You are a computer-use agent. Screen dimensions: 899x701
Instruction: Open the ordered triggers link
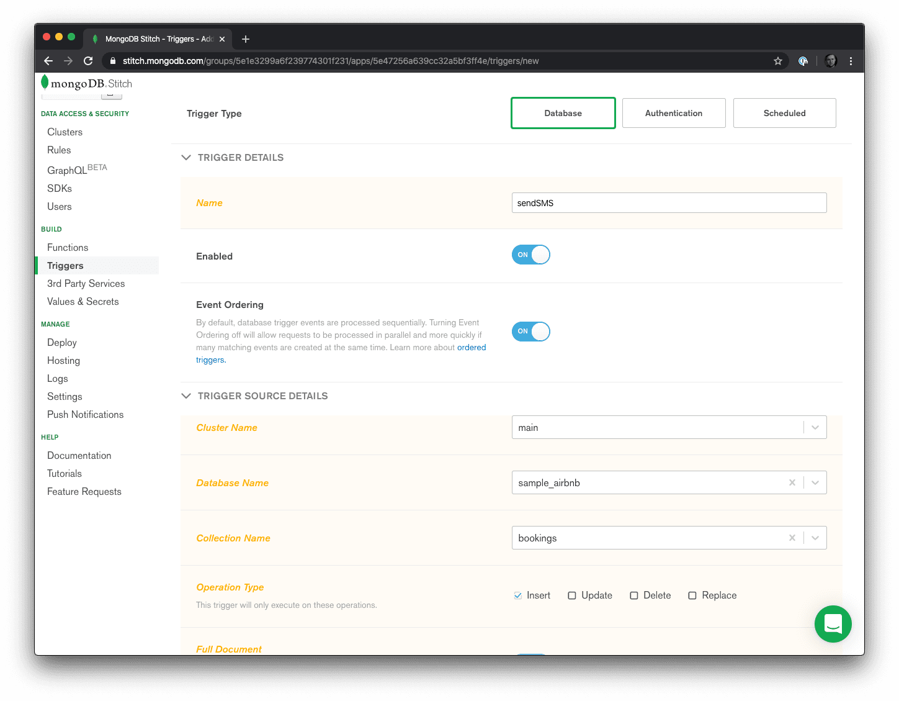pos(471,348)
